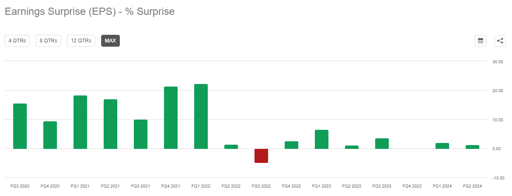Image resolution: width=512 pixels, height=196 pixels.
Task: Click the FQ3 2023 bar
Action: (382, 143)
